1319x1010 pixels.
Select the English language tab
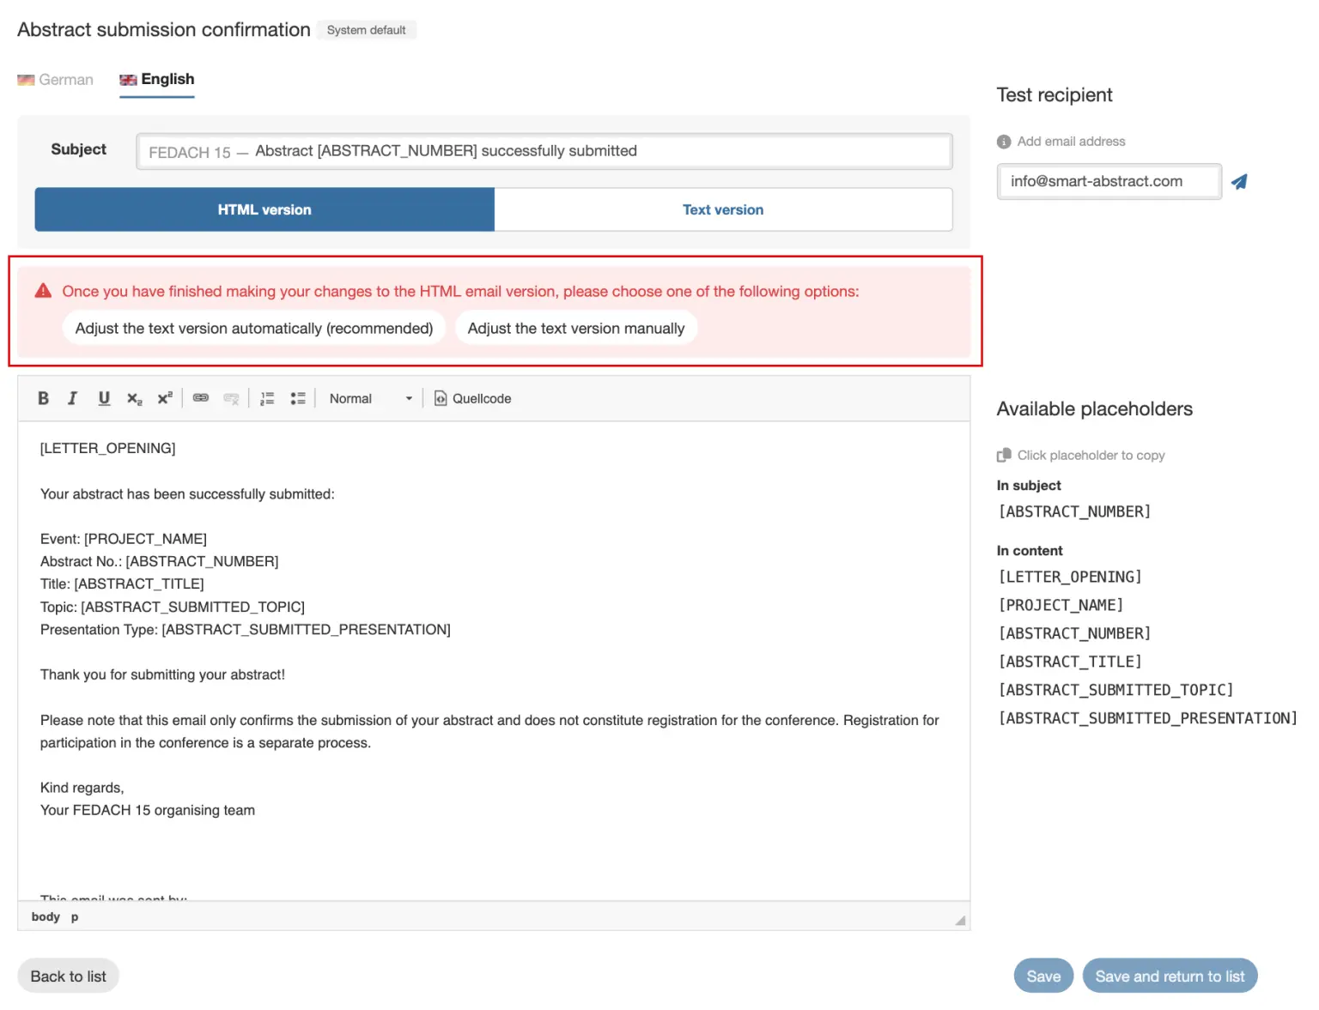[x=157, y=79]
